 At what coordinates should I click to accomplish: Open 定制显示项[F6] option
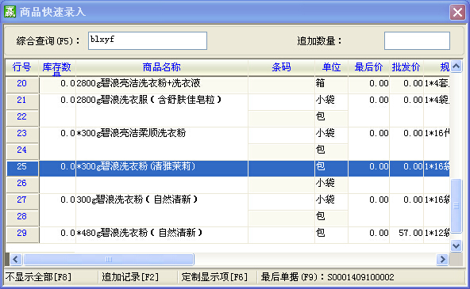coord(214,277)
